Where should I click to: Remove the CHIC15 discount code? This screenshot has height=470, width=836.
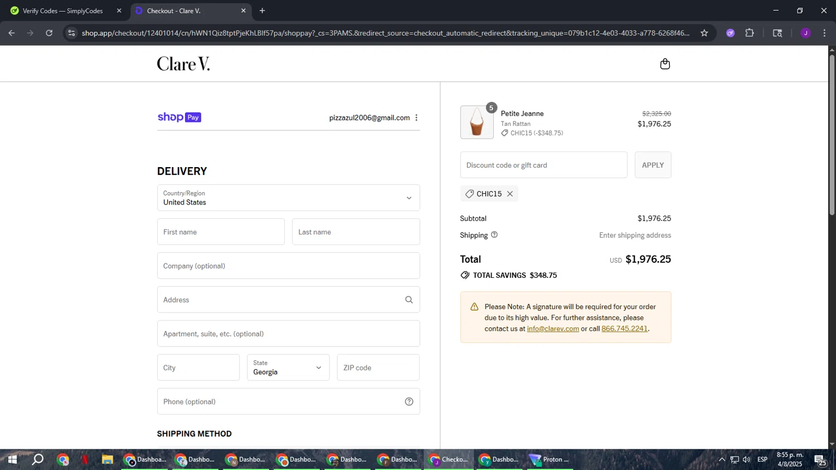(509, 194)
